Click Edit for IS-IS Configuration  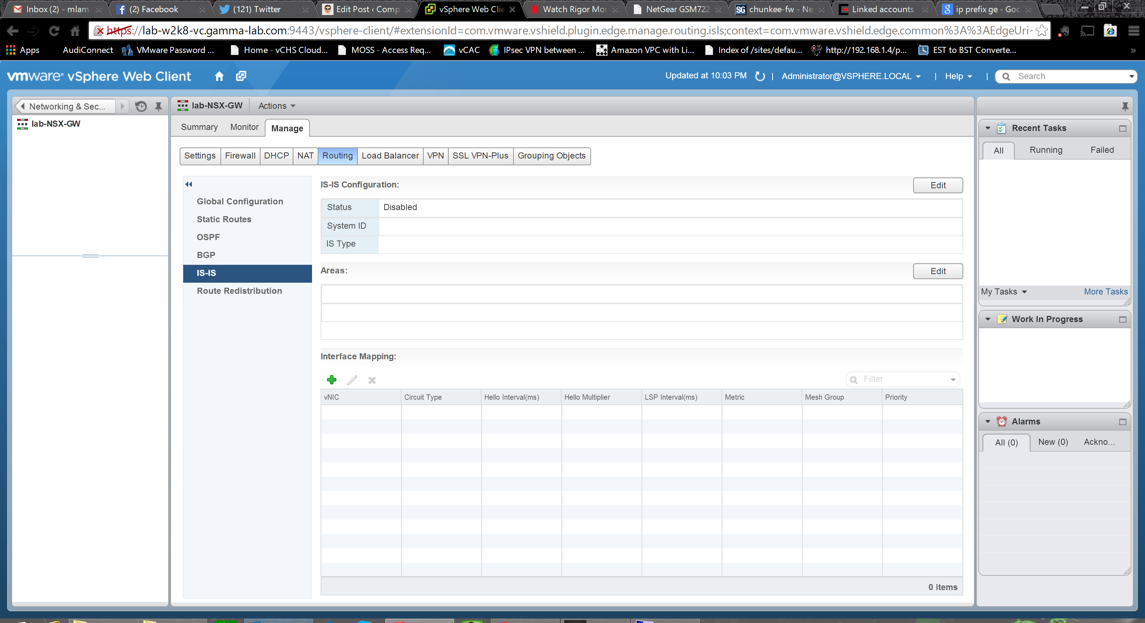[937, 185]
